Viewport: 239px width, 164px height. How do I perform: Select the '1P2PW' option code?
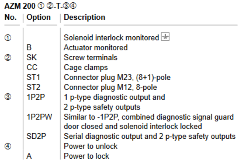(39, 117)
